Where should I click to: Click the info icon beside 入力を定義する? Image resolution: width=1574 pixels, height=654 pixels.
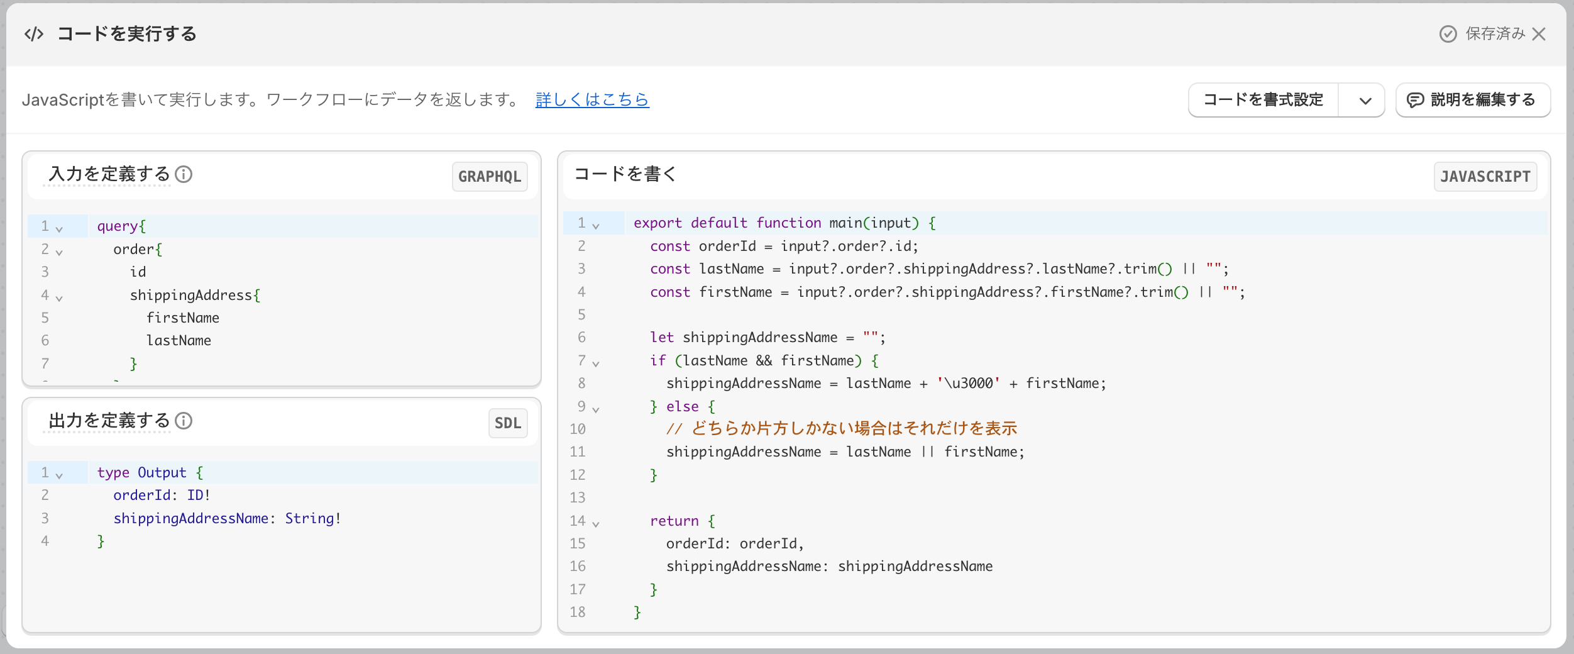[x=184, y=174]
